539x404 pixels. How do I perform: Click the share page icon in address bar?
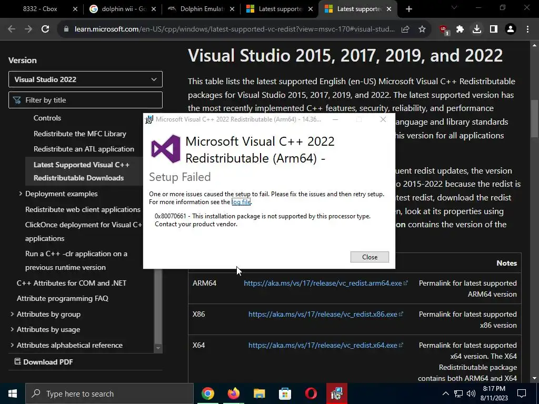(x=405, y=29)
